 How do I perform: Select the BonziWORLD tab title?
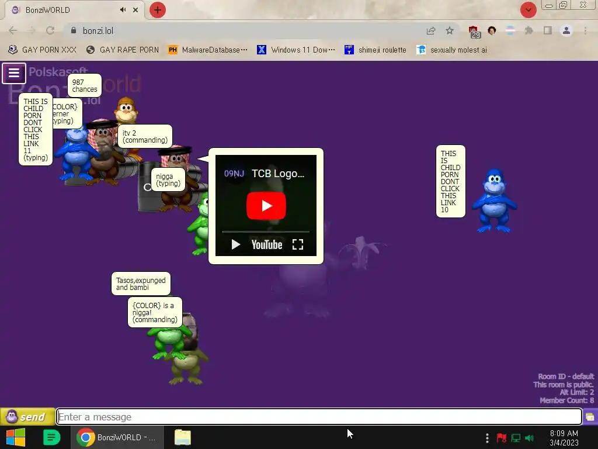pos(48,10)
